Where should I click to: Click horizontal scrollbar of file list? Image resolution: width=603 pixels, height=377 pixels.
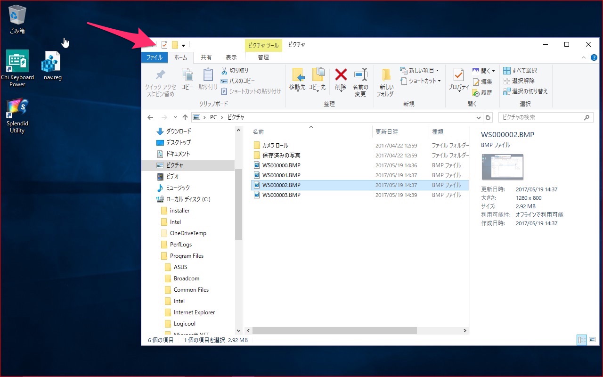click(335, 331)
